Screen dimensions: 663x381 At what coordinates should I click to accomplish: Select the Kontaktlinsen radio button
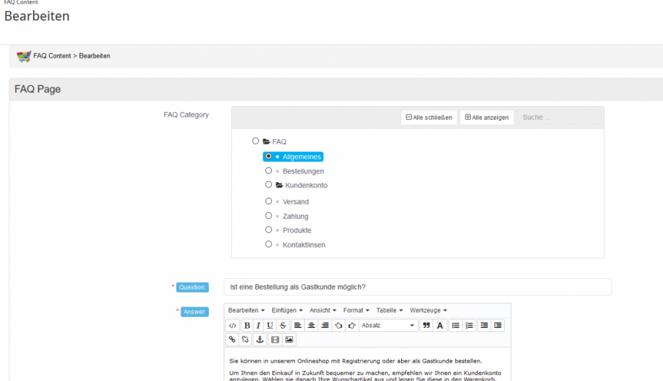click(x=269, y=244)
